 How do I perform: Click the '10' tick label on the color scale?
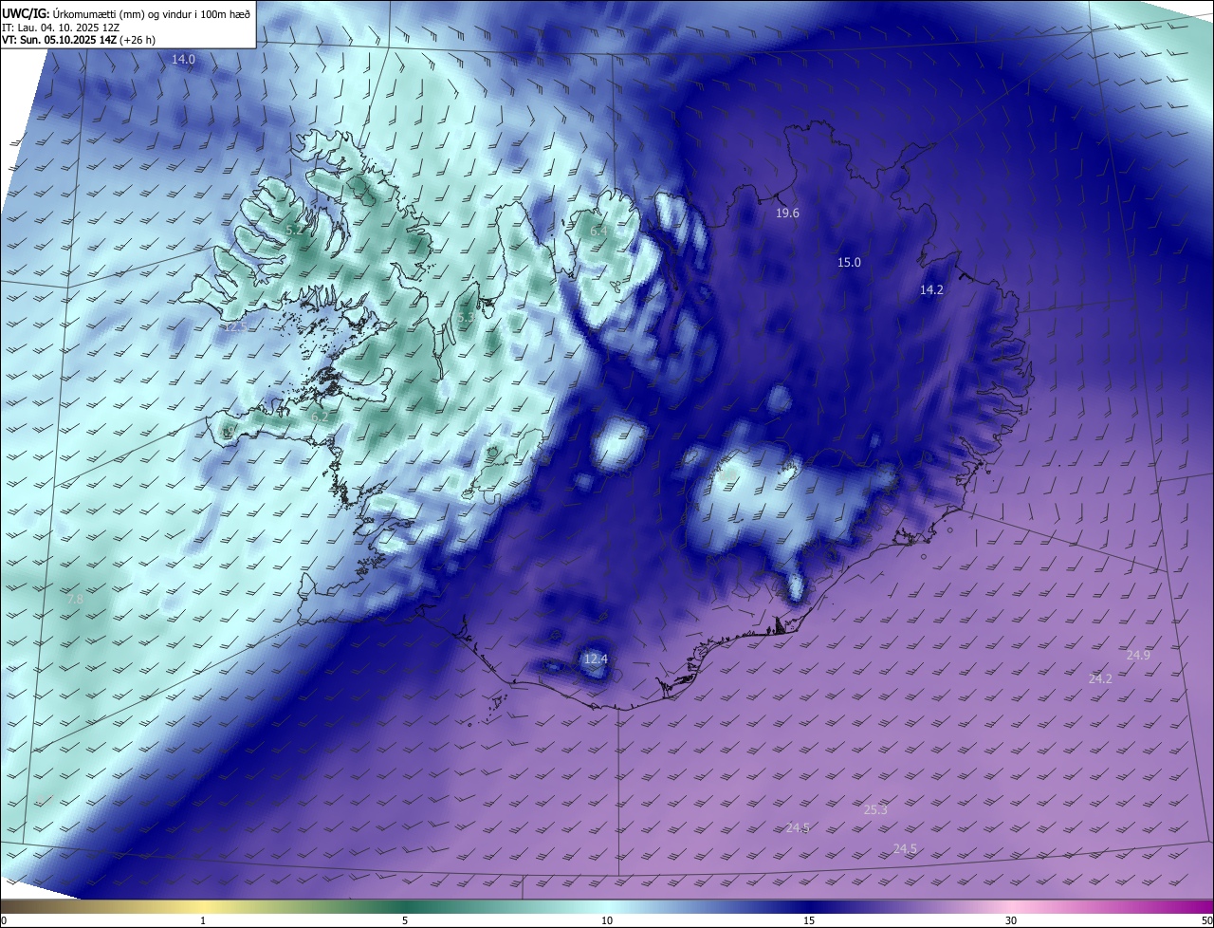(x=607, y=920)
